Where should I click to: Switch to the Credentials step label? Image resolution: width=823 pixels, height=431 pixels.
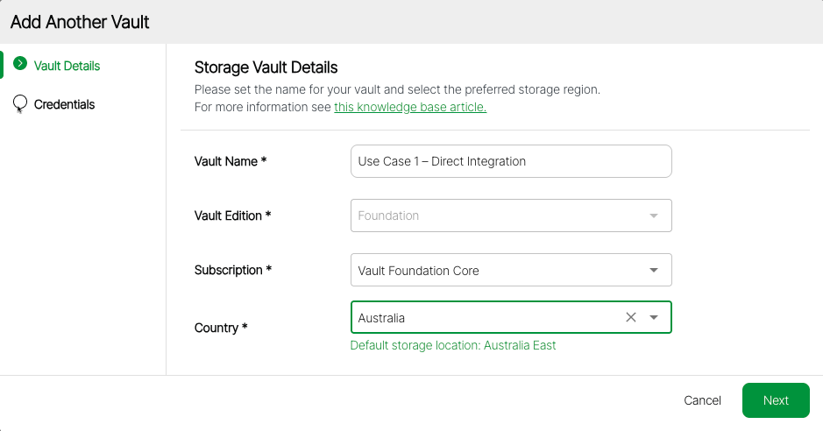64,104
